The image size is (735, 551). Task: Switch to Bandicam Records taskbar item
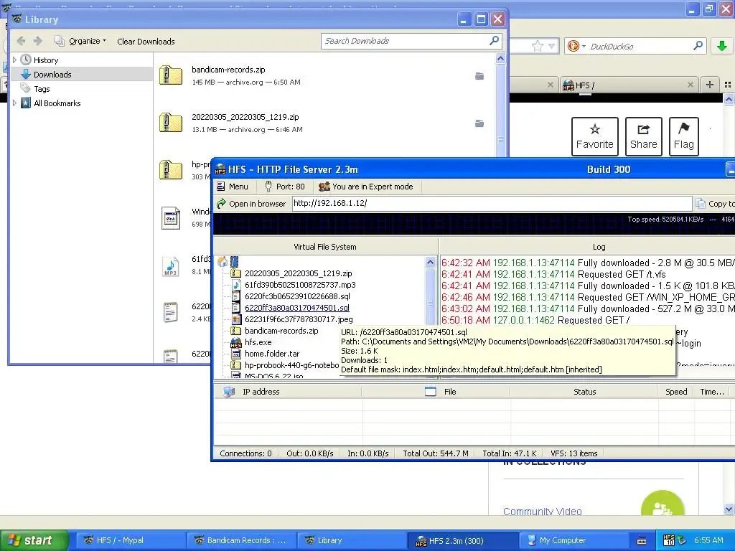241,540
